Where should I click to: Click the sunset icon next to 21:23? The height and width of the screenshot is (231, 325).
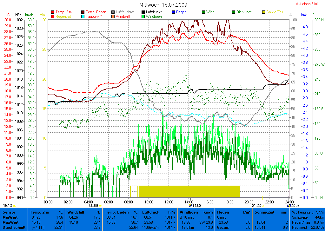(x=263, y=206)
